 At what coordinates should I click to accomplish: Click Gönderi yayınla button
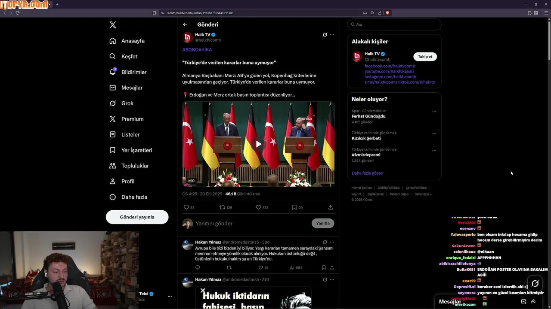click(x=137, y=217)
